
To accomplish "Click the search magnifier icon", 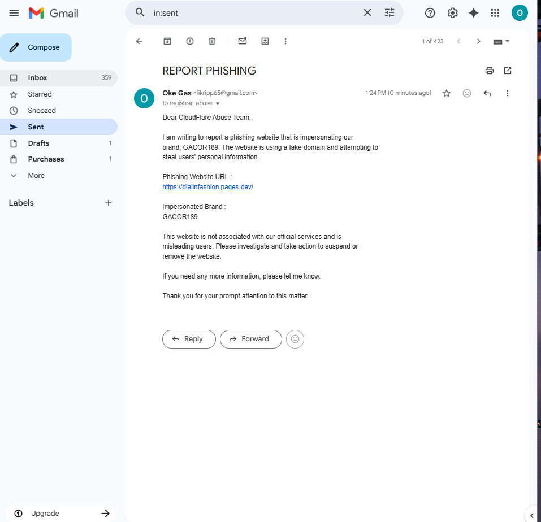I will click(x=140, y=13).
